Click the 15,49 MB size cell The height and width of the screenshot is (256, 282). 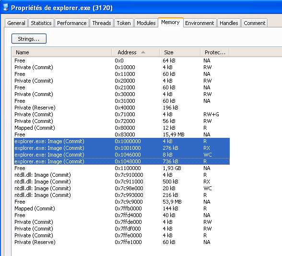coord(174,134)
